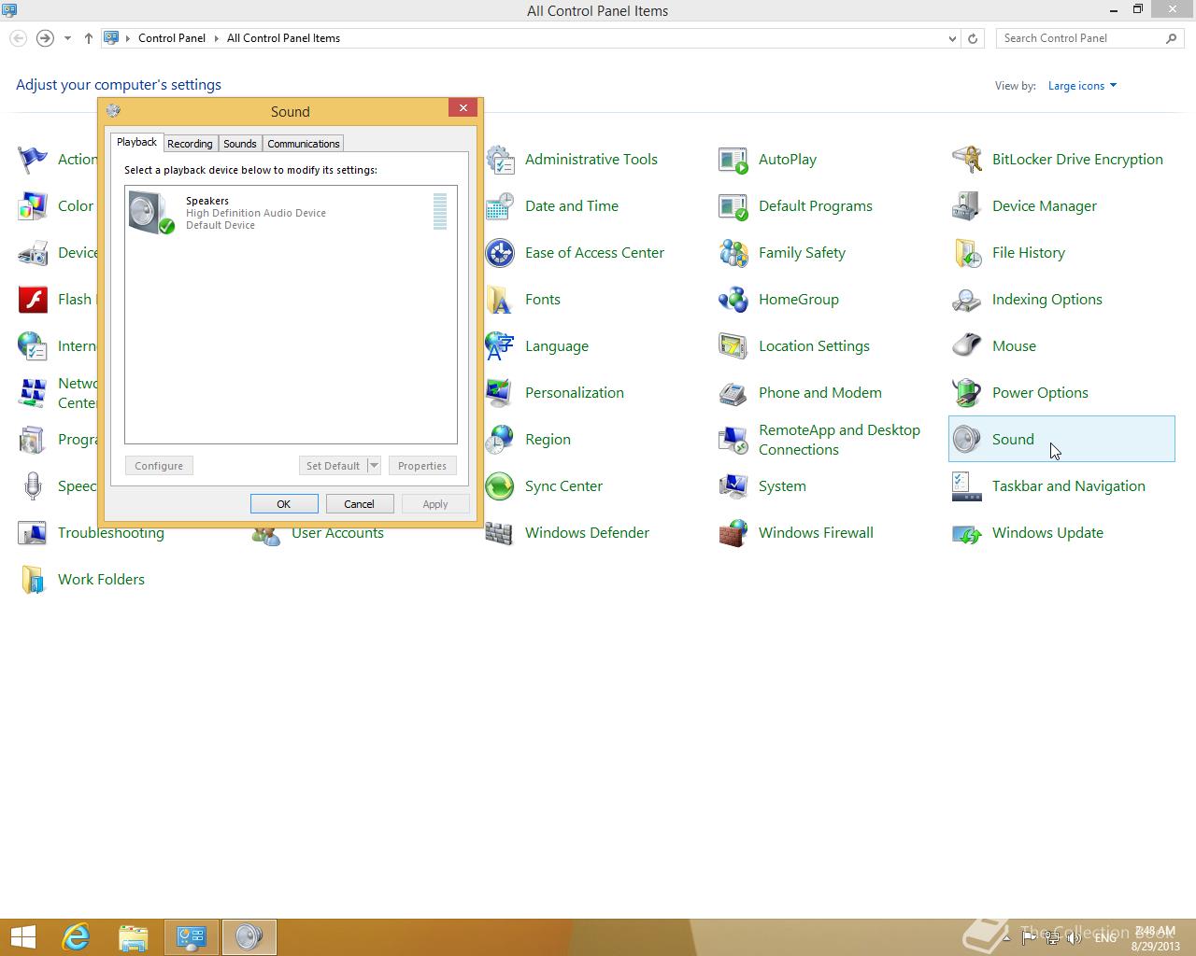Open the View by Large icons dropdown
This screenshot has height=956, width=1196.
pyautogui.click(x=1082, y=86)
